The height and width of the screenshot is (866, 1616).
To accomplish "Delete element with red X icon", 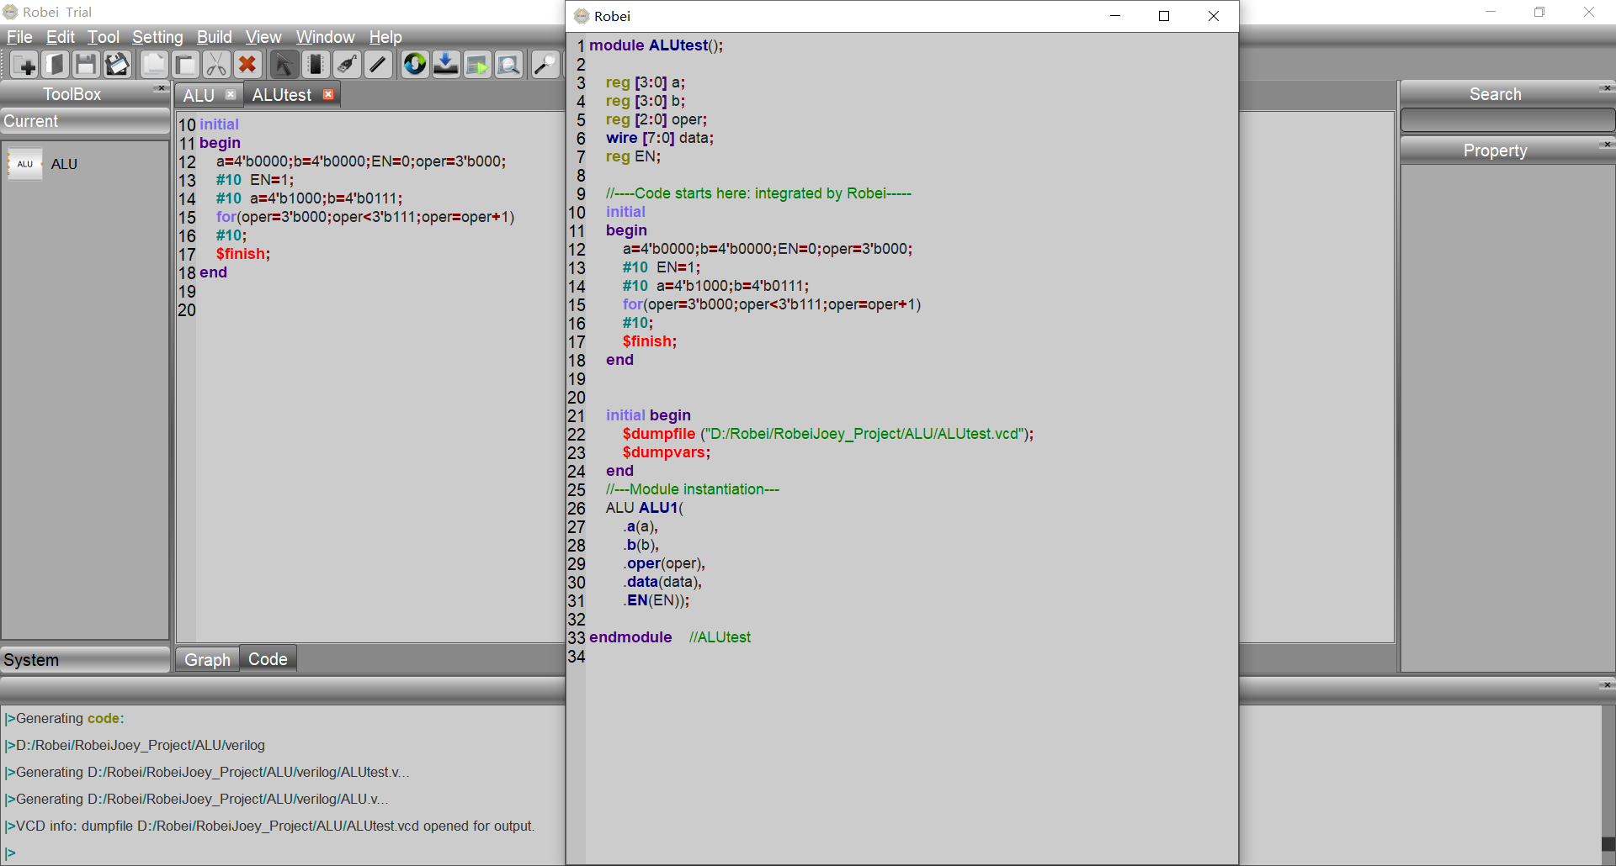I will pos(247,64).
